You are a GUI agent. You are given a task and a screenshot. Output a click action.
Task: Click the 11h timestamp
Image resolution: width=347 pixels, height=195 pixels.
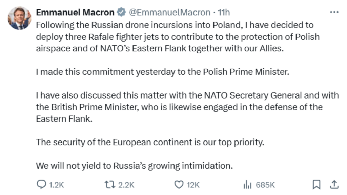224,13
